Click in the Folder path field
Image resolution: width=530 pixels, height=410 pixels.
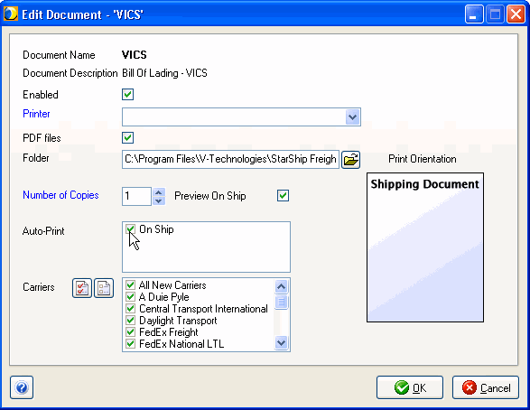(x=230, y=160)
